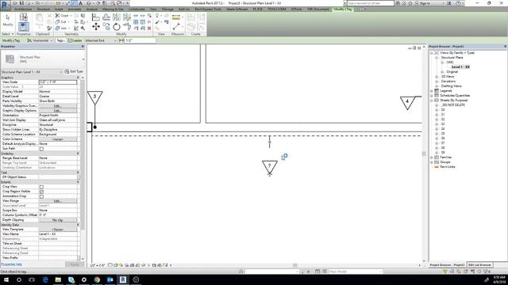Click the triangle tag numbered 4
Image resolution: width=508 pixels, height=285 pixels.
tap(407, 103)
